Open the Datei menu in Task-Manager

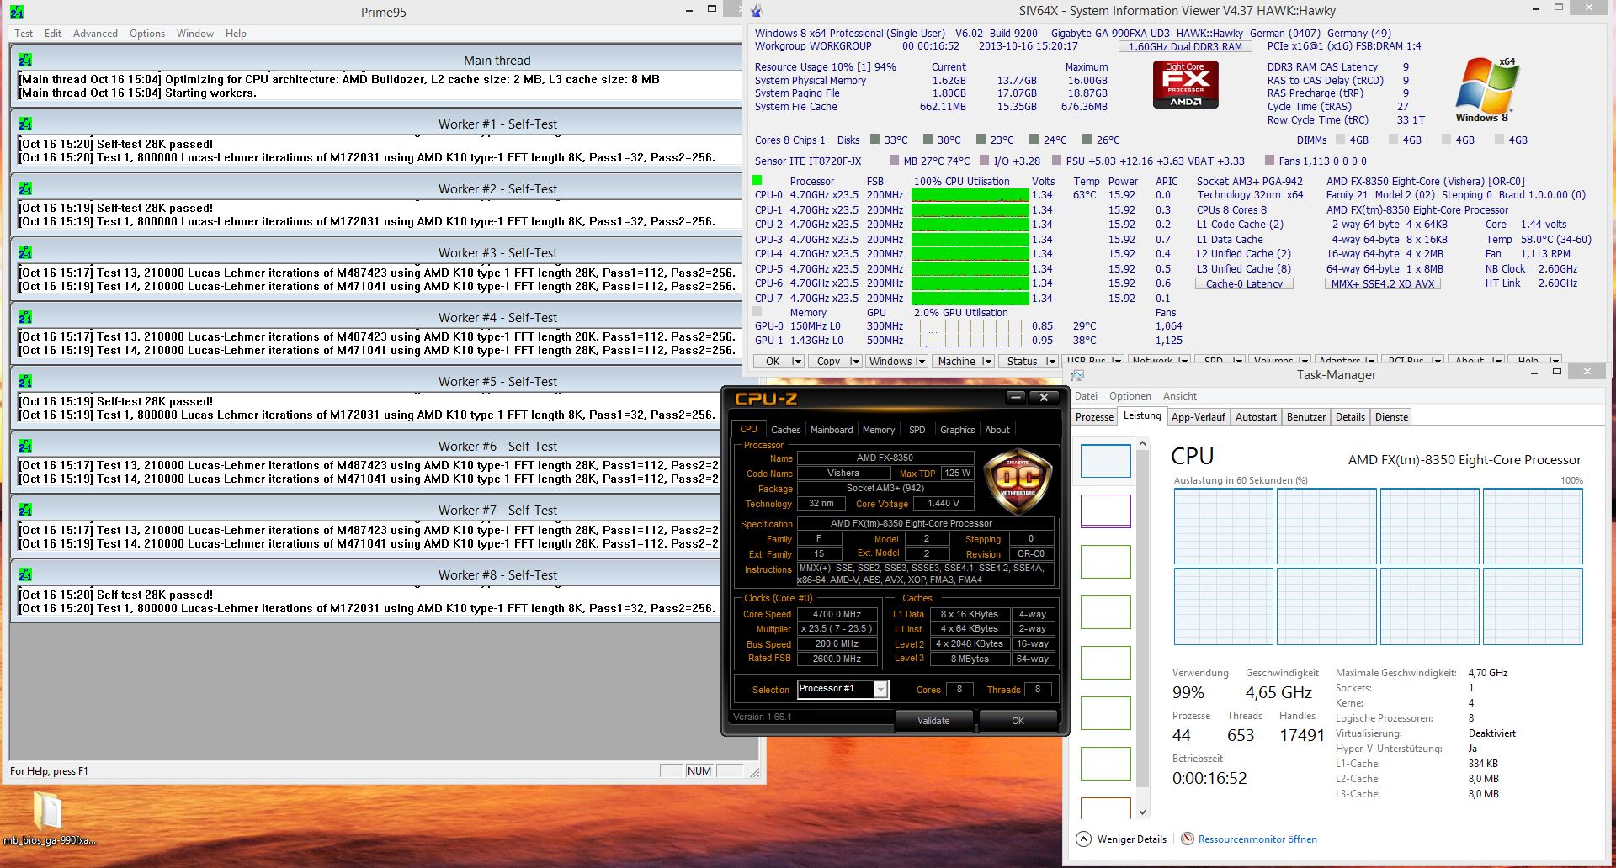(1086, 396)
